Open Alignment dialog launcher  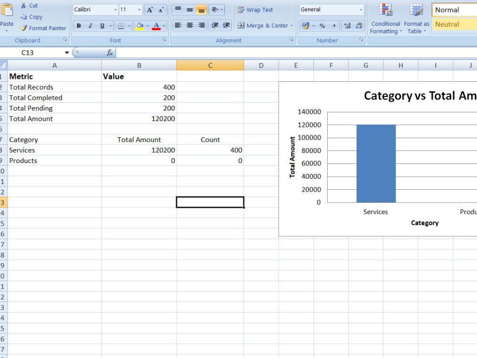[291, 40]
